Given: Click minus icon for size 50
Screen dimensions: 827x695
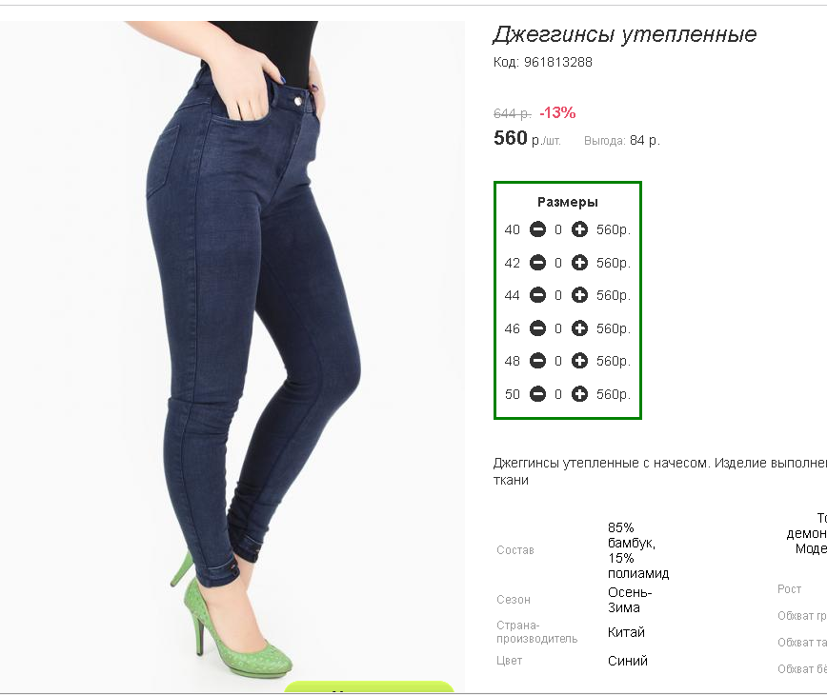Looking at the screenshot, I should click(x=537, y=393).
